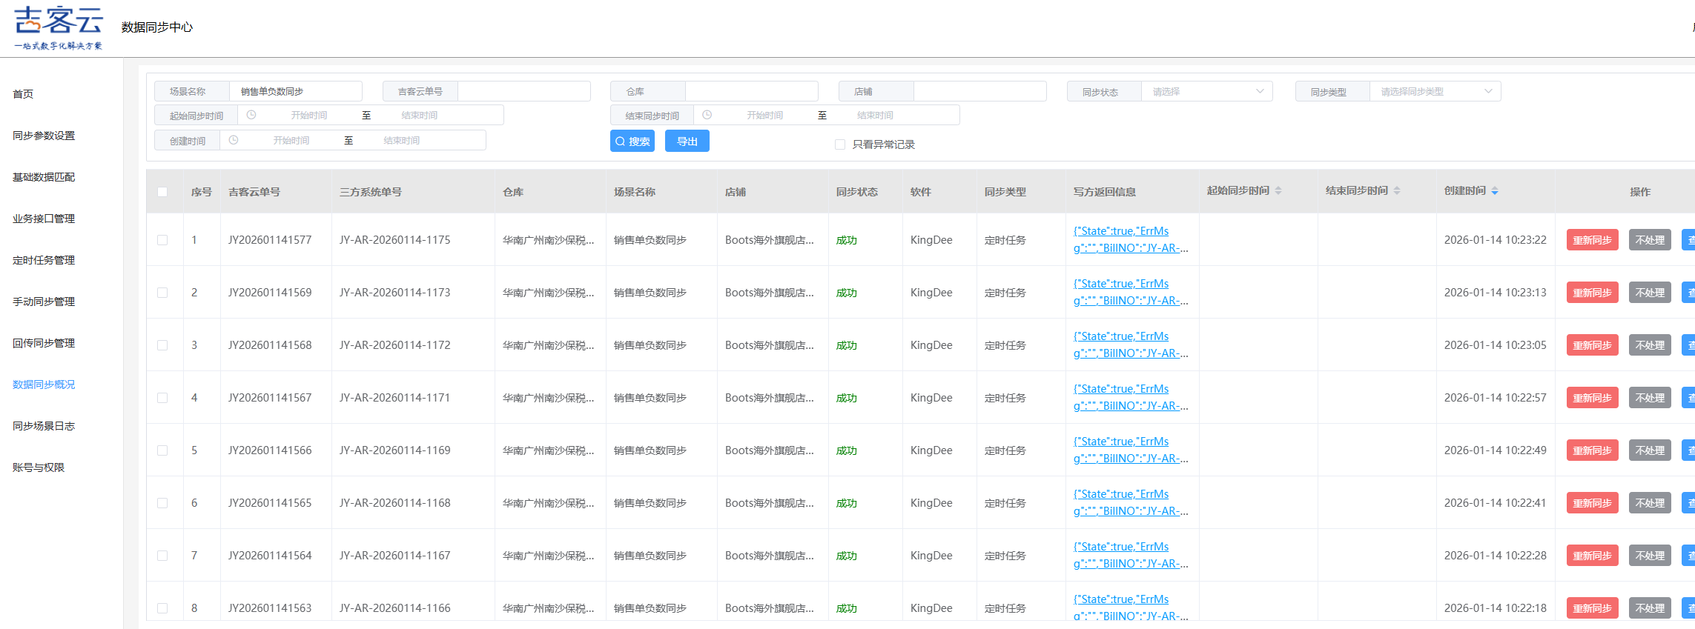1695x629 pixels.
Task: Open 账号与权限 in the sidebar
Action: tap(39, 467)
